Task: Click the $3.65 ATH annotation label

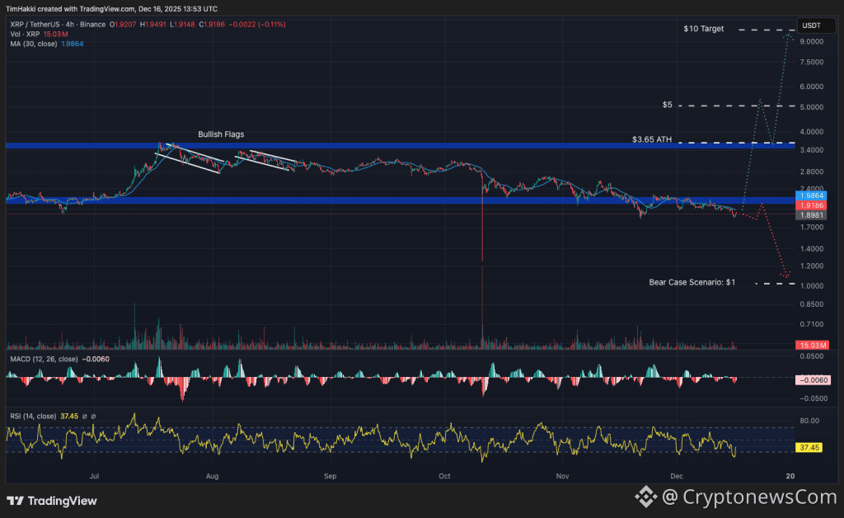Action: tap(652, 139)
